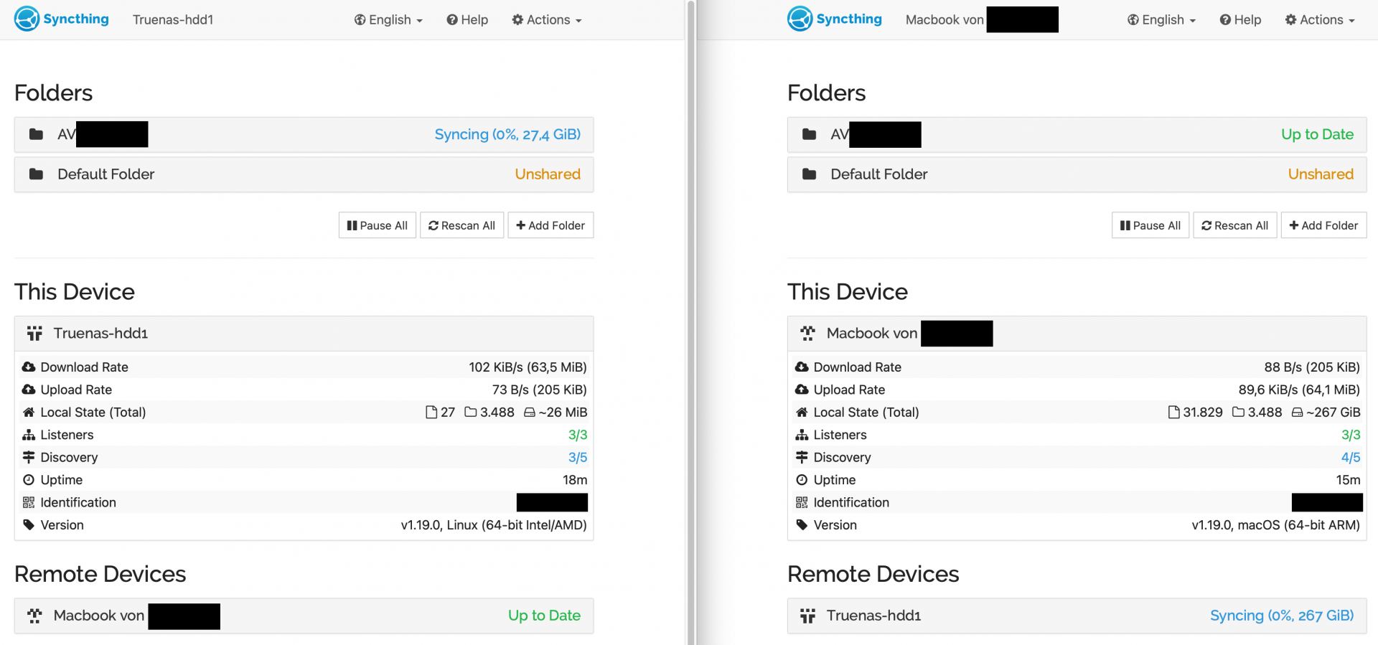Open the Help menu in the left window
This screenshot has height=645, width=1378.
tap(467, 20)
